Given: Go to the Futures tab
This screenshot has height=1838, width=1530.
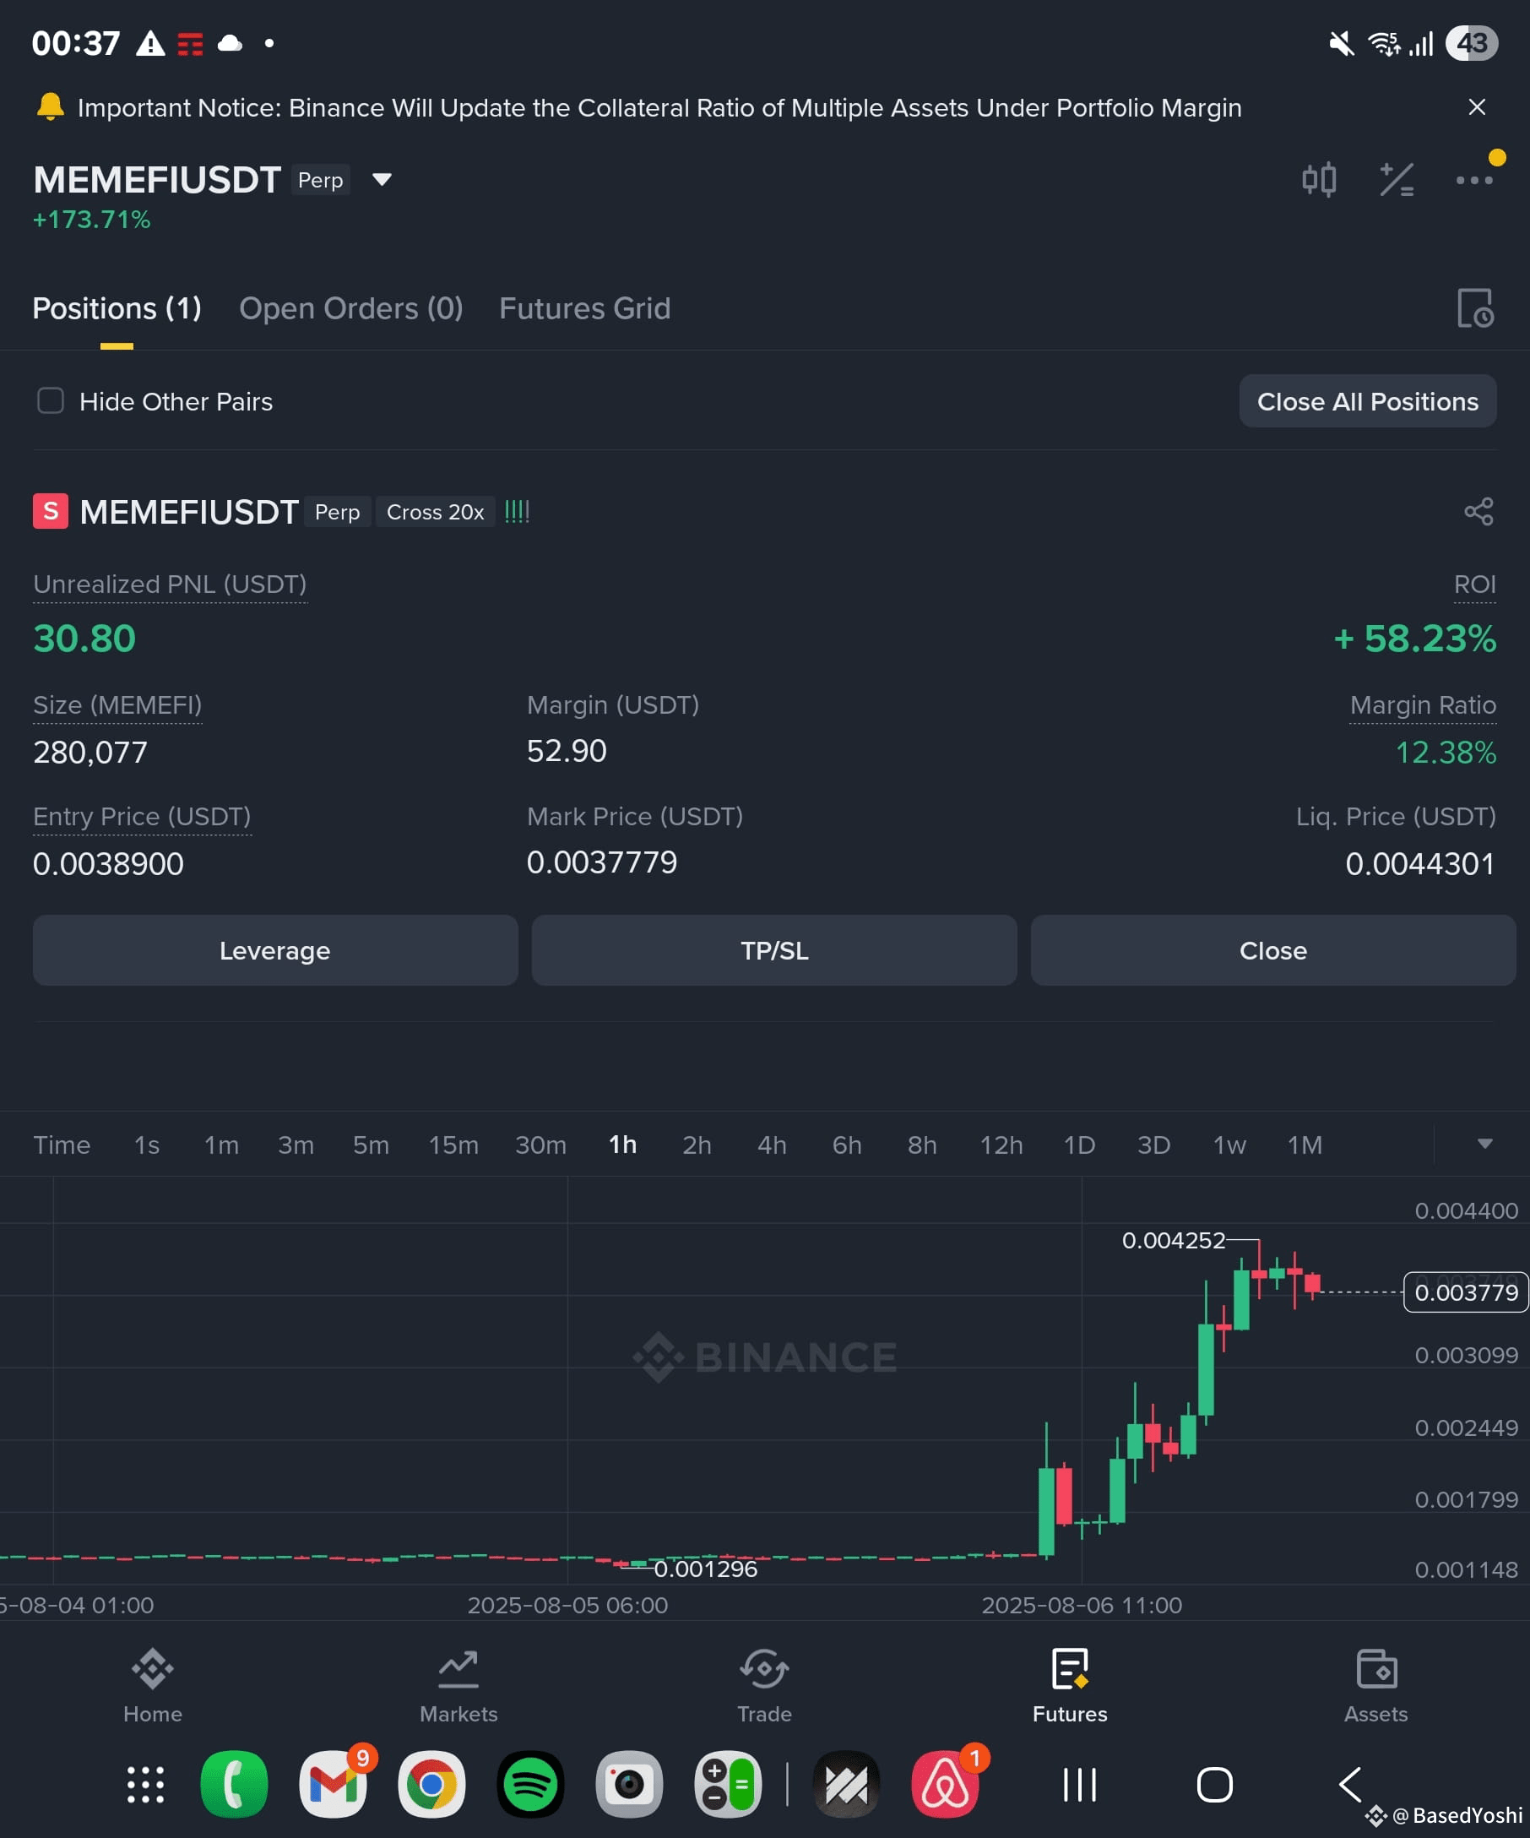Looking at the screenshot, I should (x=1070, y=1686).
